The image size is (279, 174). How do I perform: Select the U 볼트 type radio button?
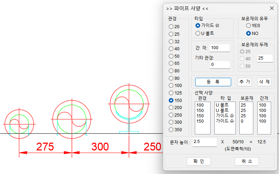click(x=198, y=34)
